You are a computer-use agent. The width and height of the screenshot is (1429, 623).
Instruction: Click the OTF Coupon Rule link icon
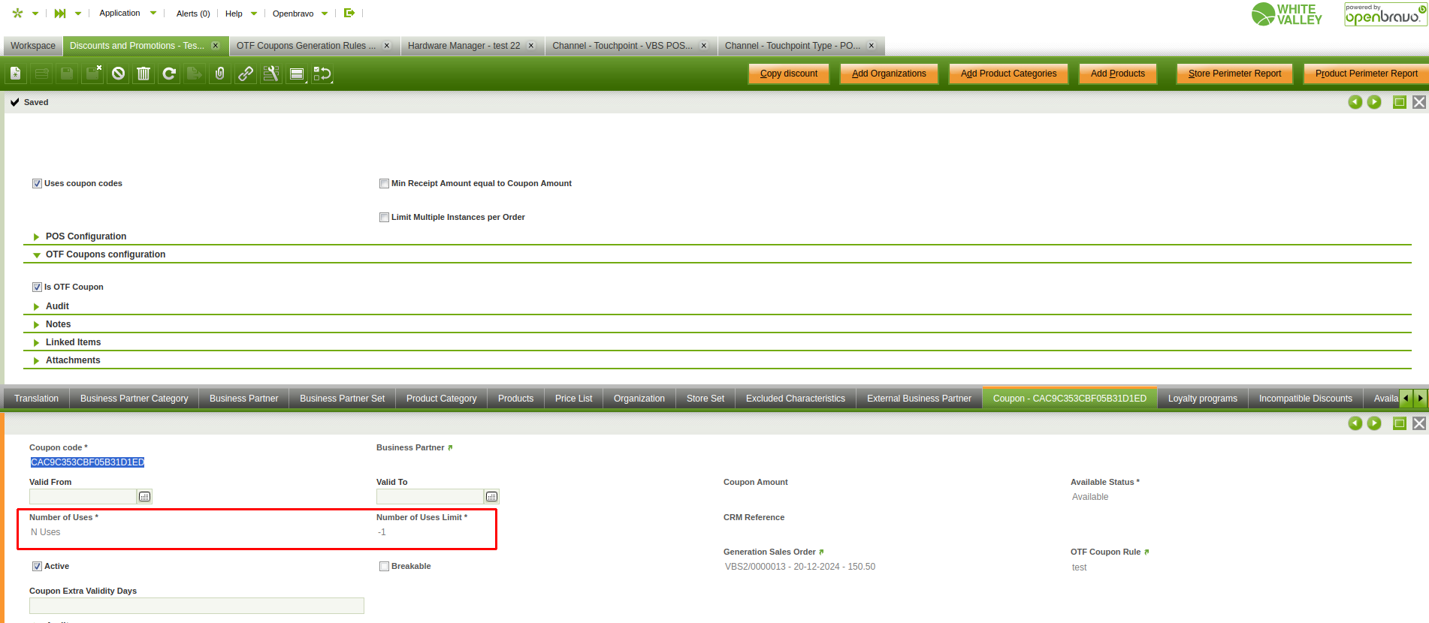(x=1147, y=552)
